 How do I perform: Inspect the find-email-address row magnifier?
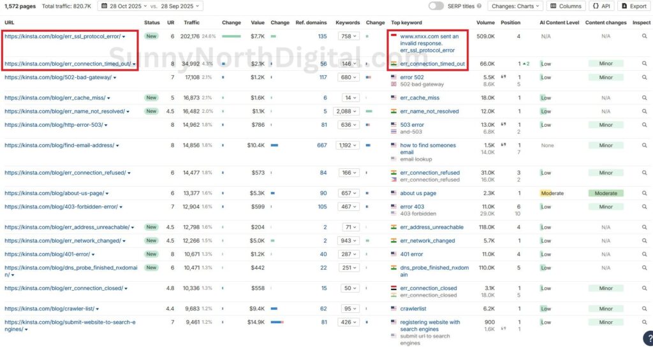tap(644, 145)
